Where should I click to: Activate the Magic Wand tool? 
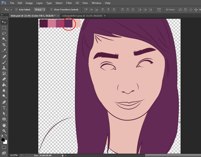4,39
